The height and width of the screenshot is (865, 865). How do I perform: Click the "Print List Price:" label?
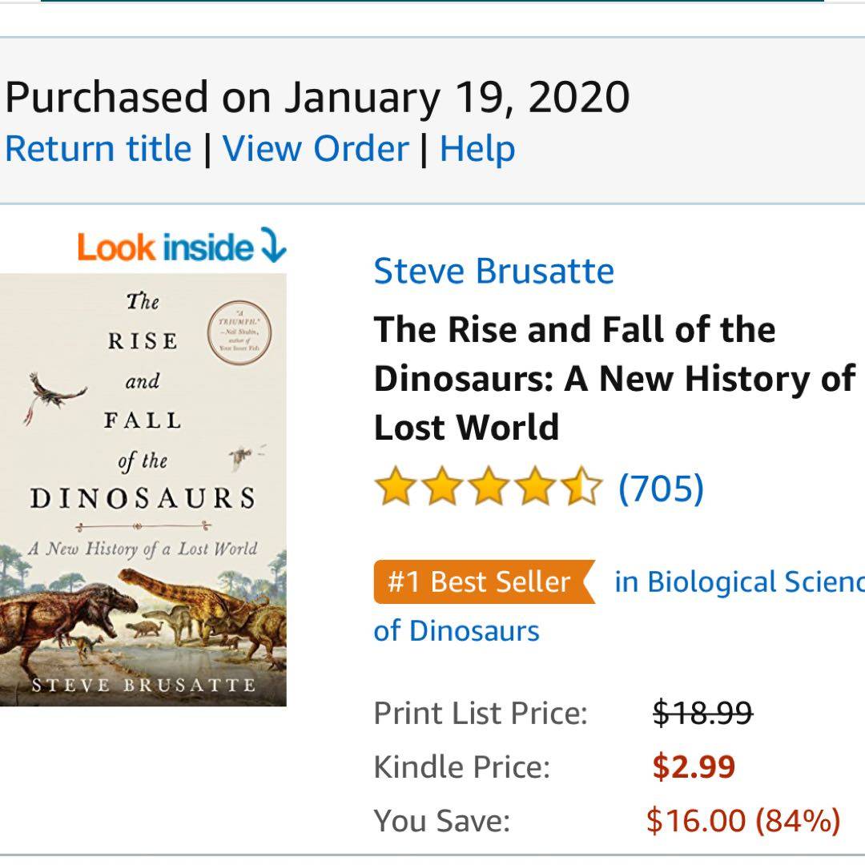[x=481, y=713]
